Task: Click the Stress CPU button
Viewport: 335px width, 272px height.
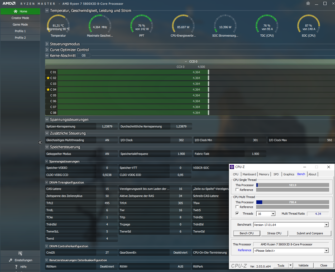Action: pos(274,233)
